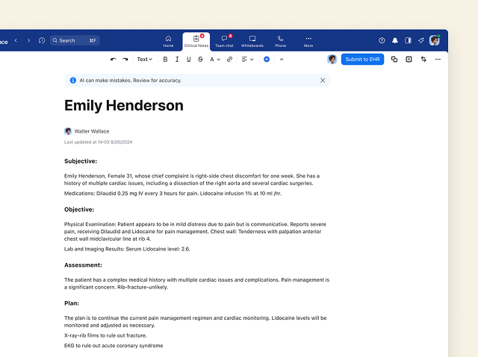The width and height of the screenshot is (478, 357).
Task: Click the blue plus insert icon
Action: (267, 59)
